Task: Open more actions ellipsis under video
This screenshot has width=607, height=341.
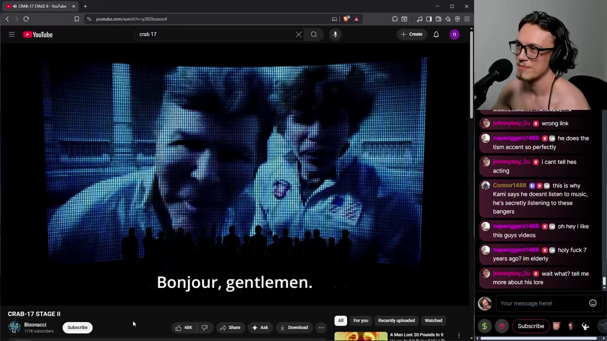Action: pyautogui.click(x=321, y=327)
